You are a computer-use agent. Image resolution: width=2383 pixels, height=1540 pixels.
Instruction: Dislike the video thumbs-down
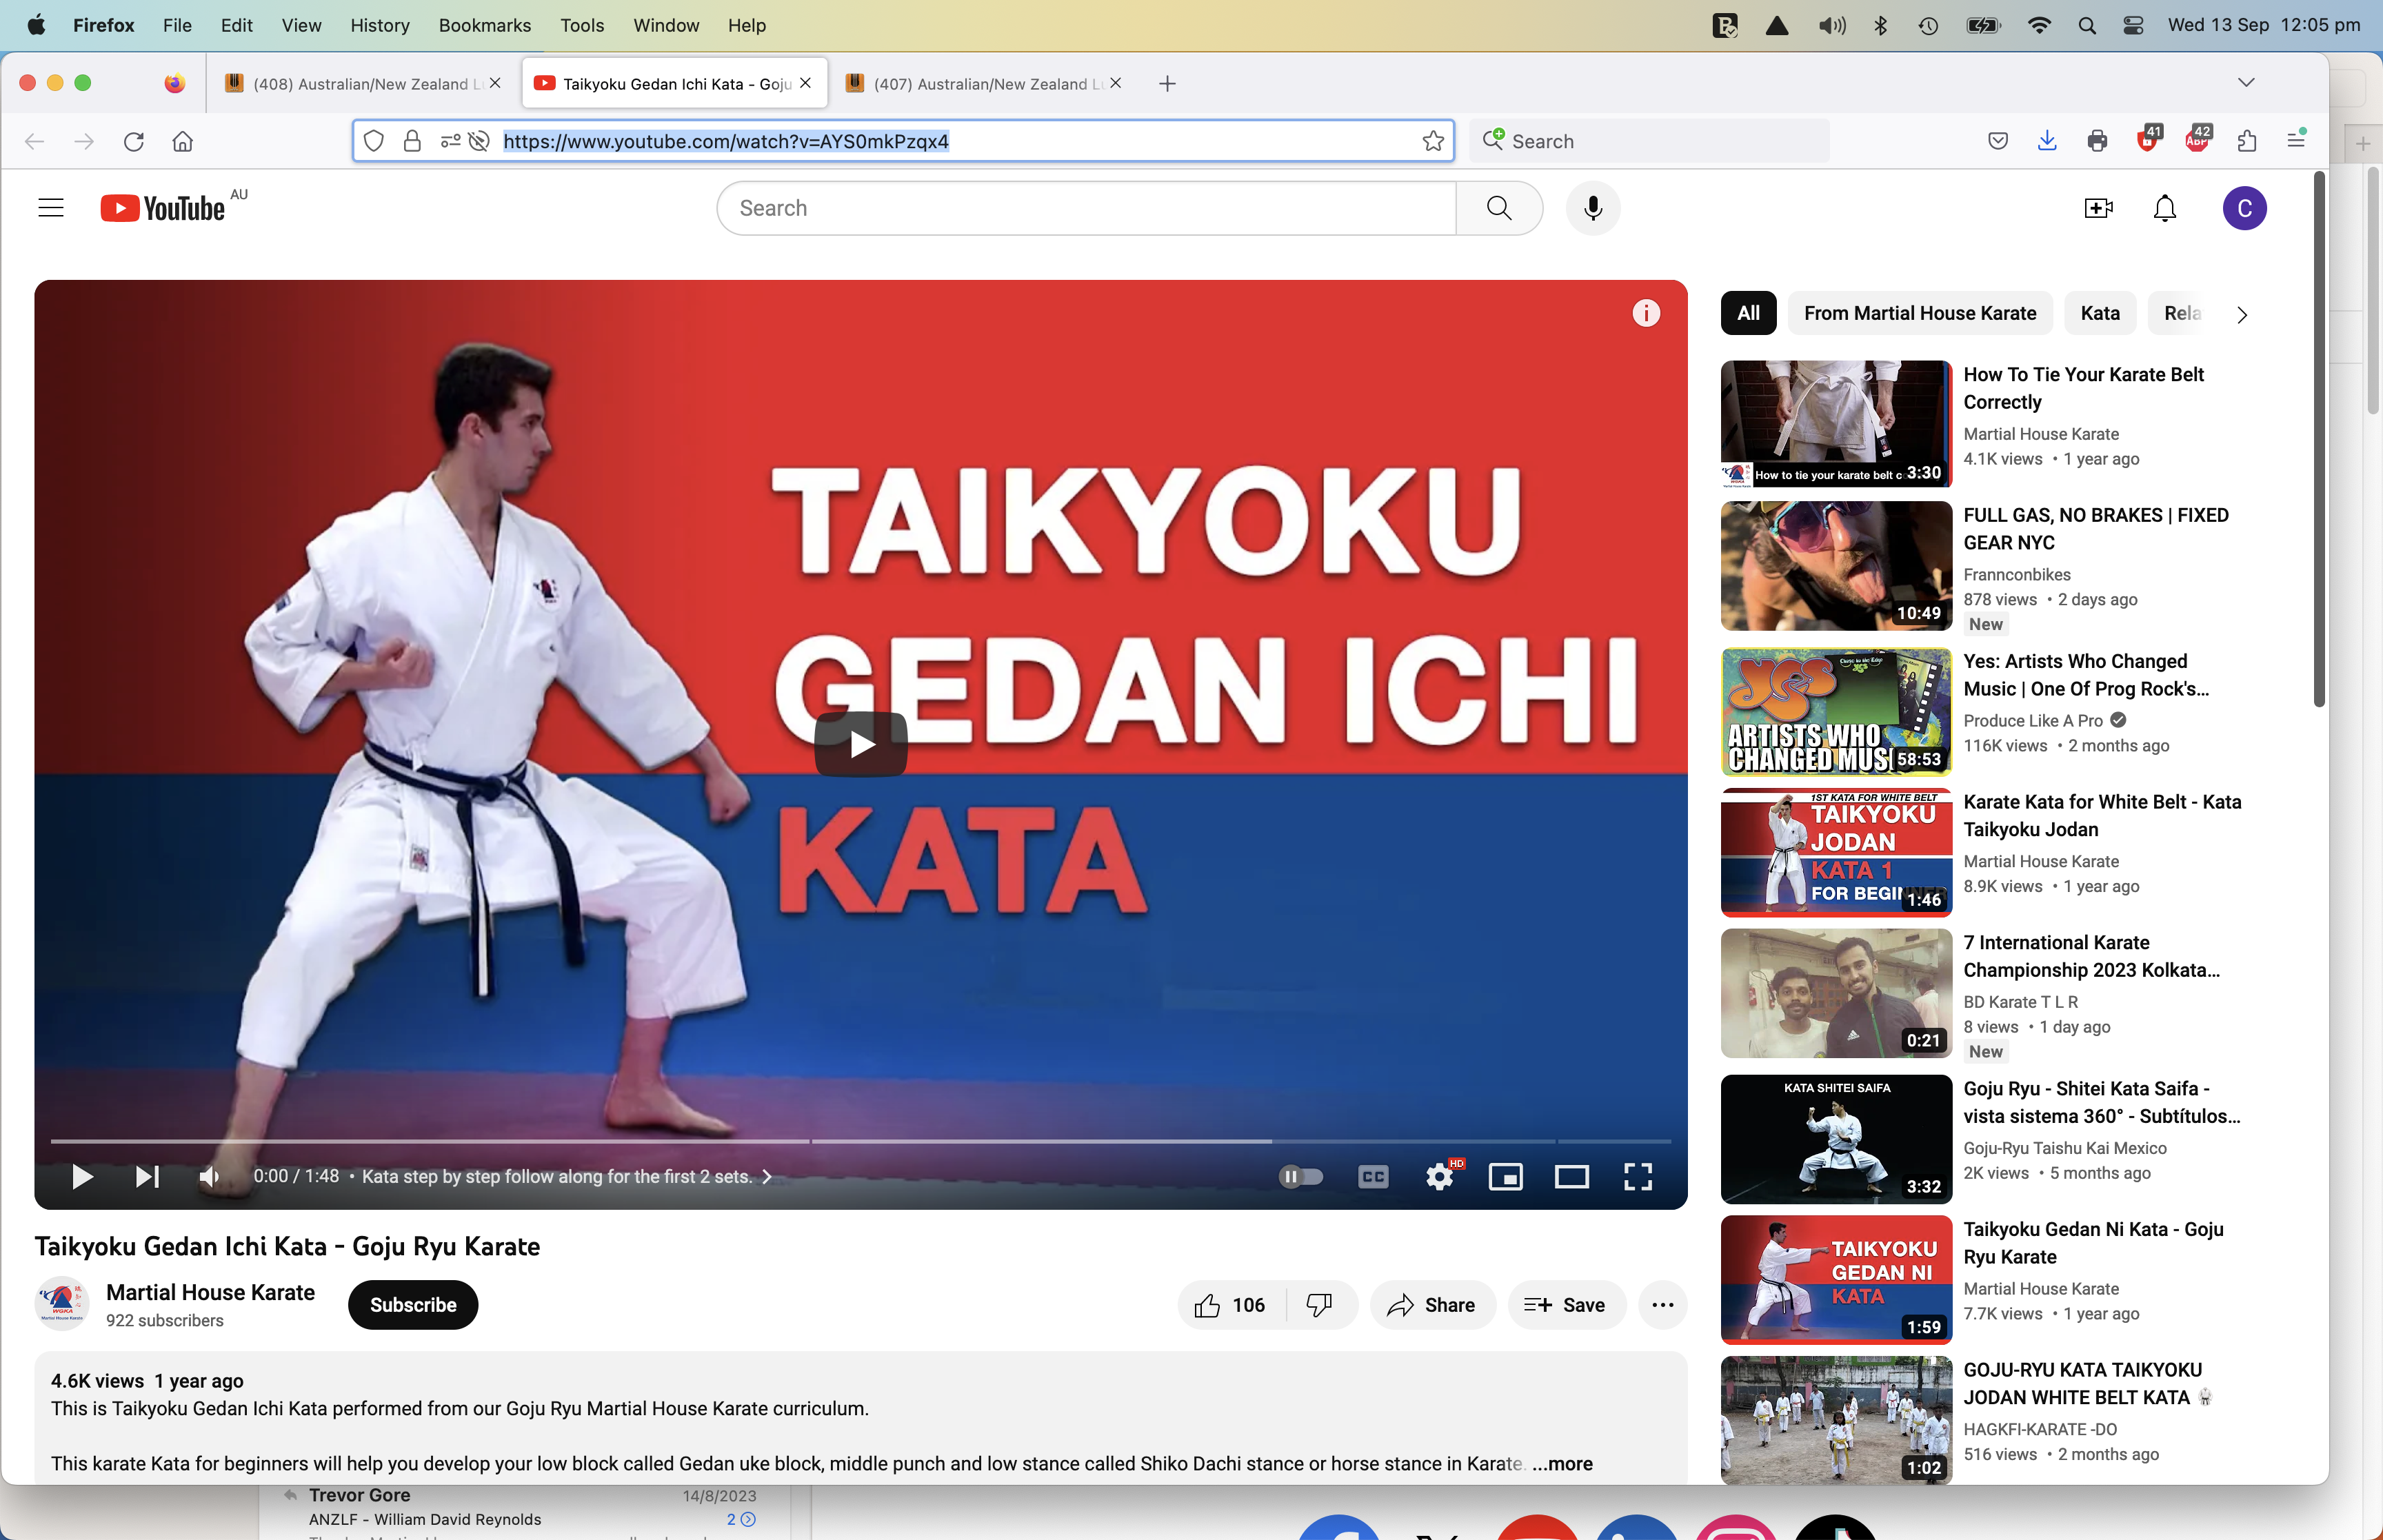point(1320,1305)
